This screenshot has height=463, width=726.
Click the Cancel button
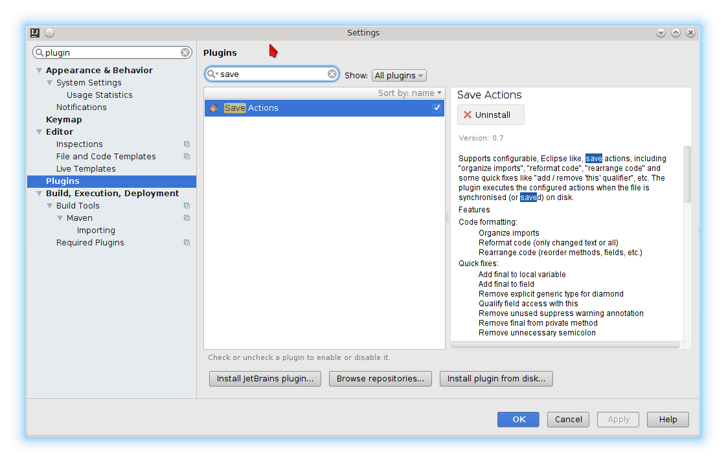568,420
